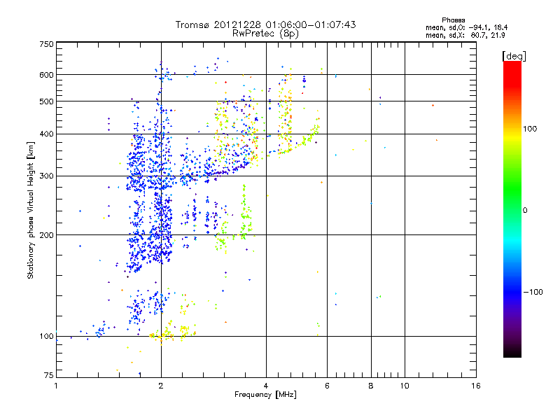This screenshot has width=560, height=420.
Task: Click the 200 km height axis label
Action: (x=46, y=235)
